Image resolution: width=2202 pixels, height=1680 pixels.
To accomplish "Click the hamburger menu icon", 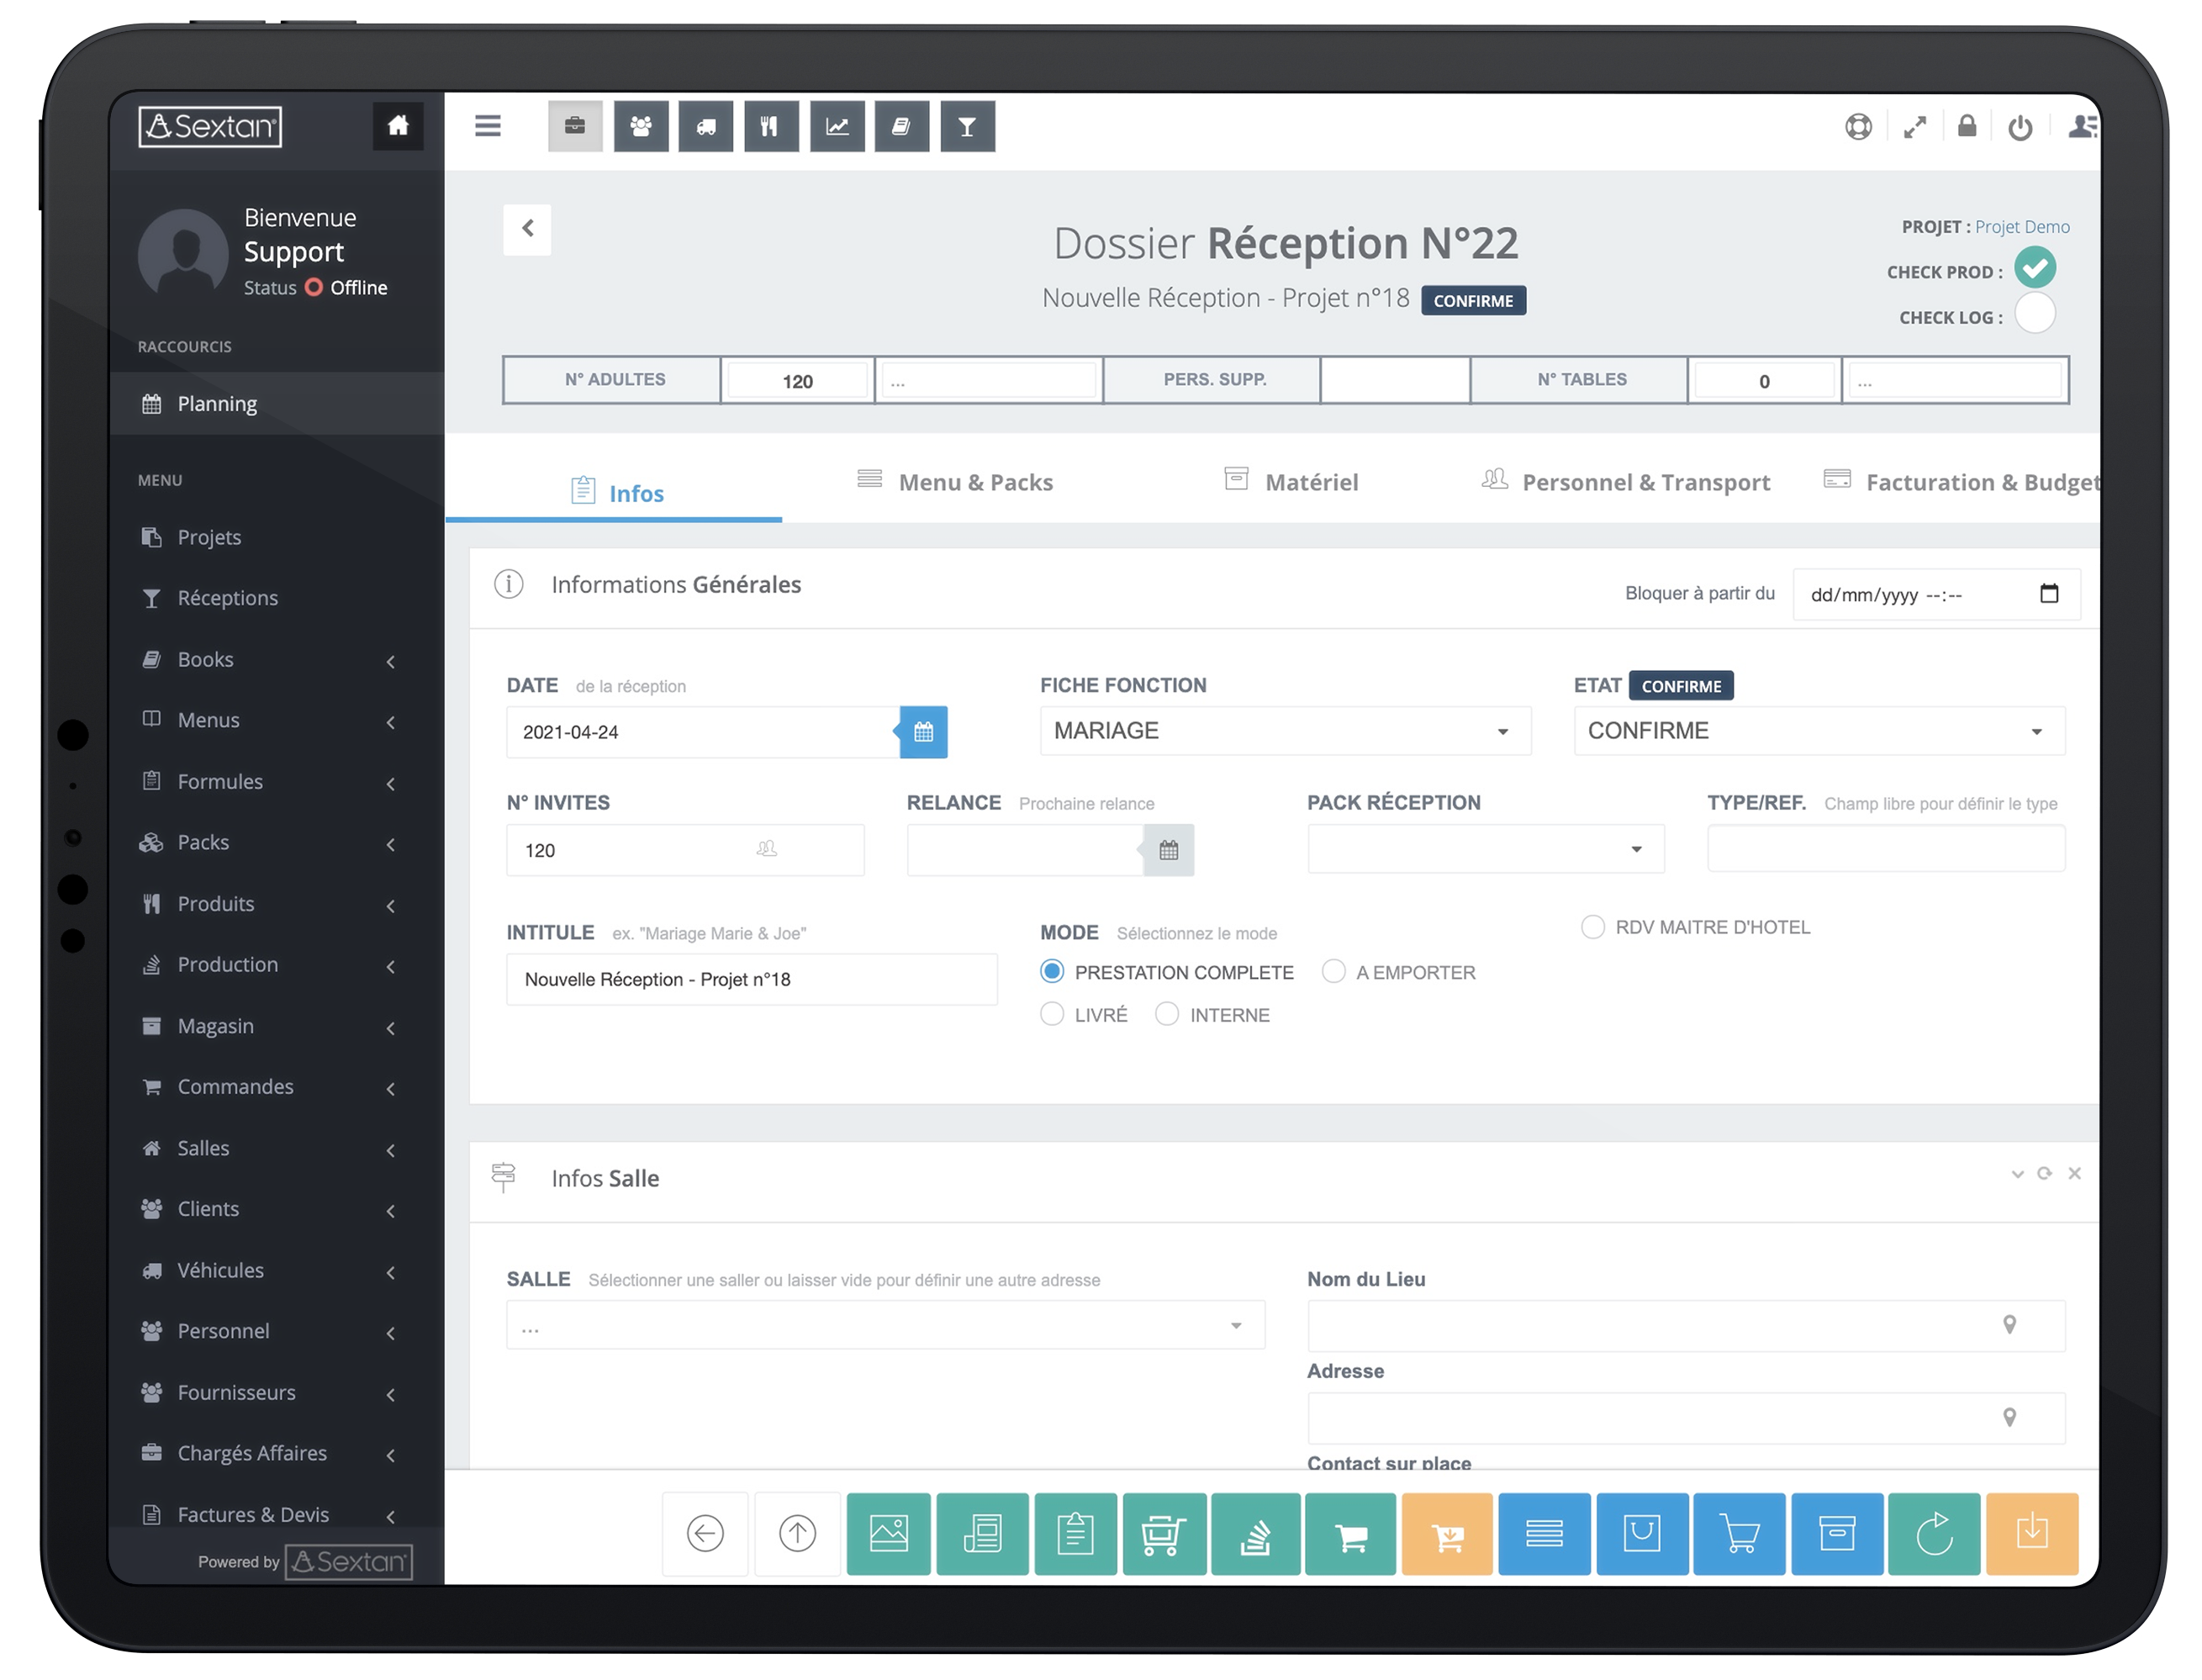I will coord(487,126).
